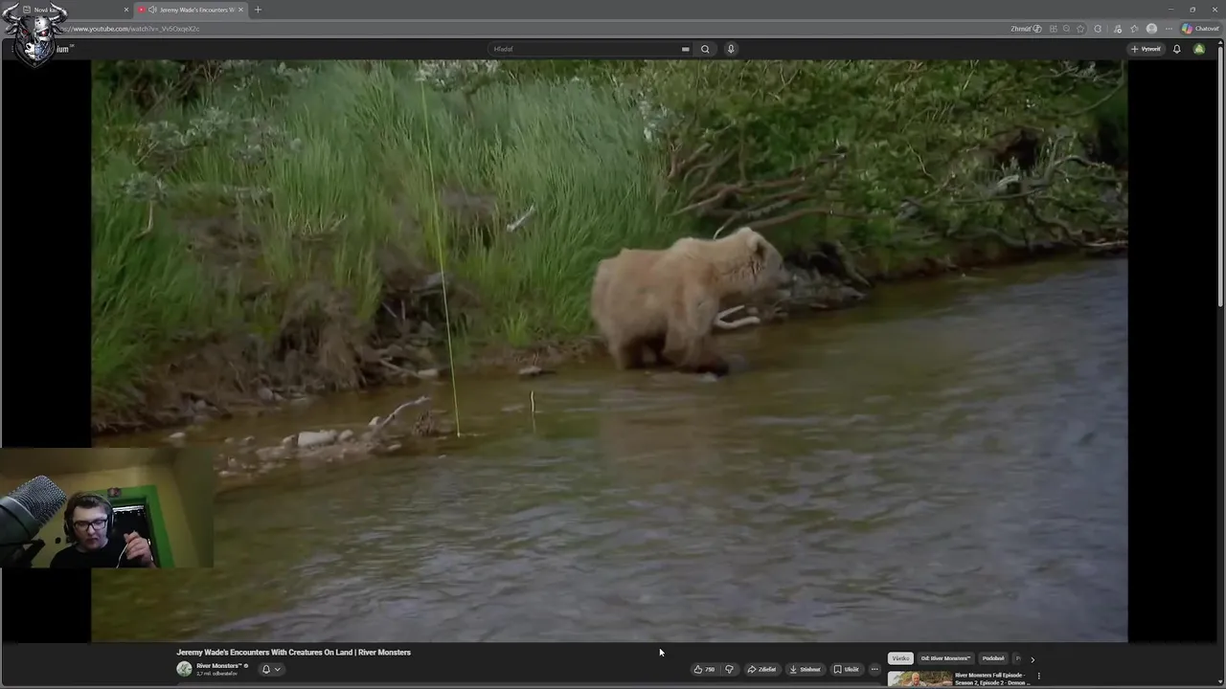The image size is (1226, 689).
Task: Open the Vytvoriť create menu
Action: pos(1146,49)
